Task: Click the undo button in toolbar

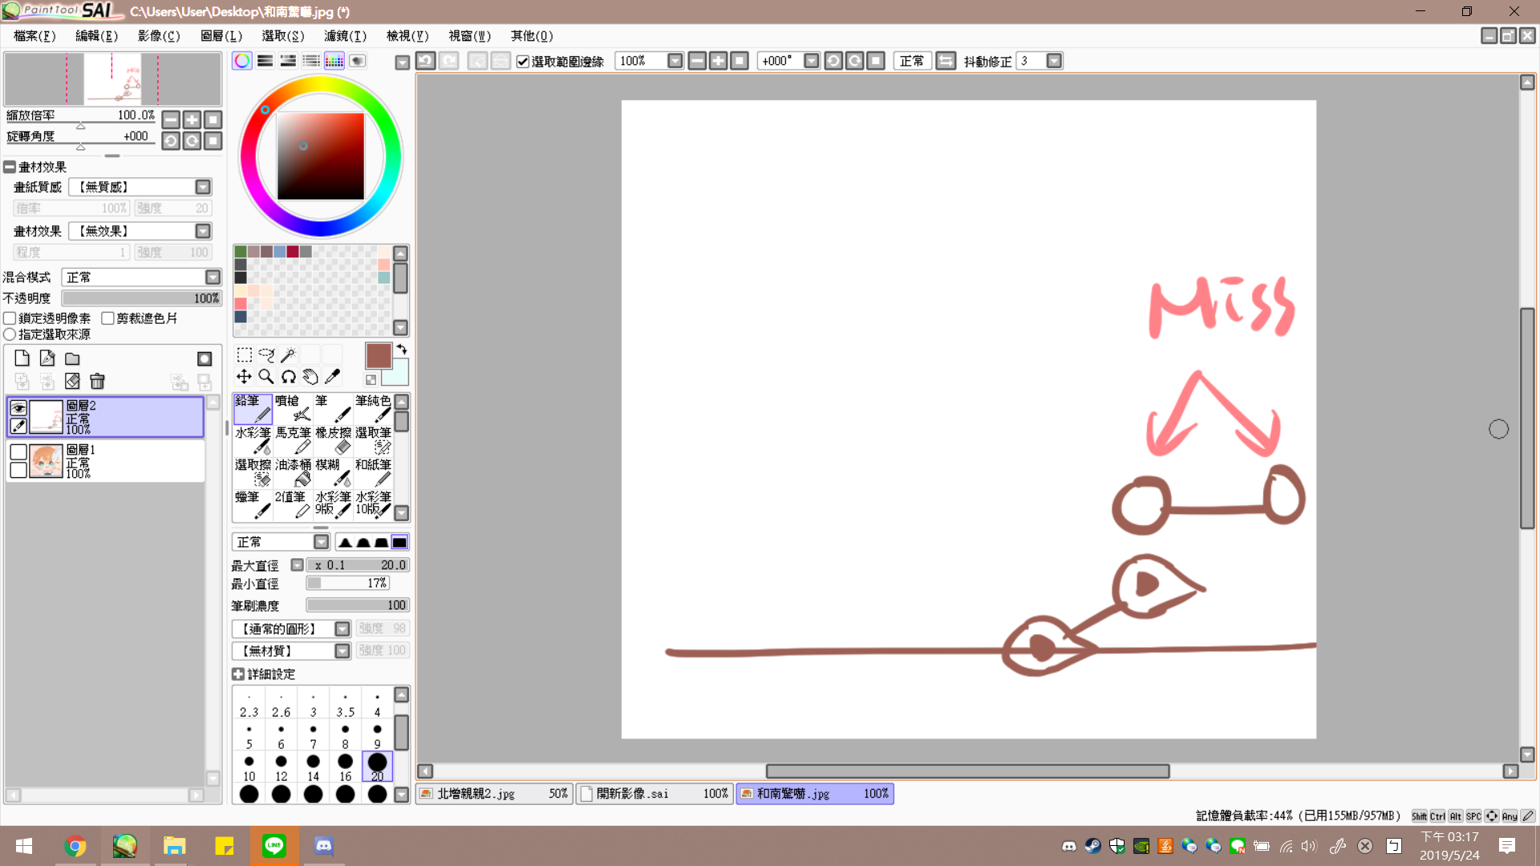Action: click(x=426, y=61)
